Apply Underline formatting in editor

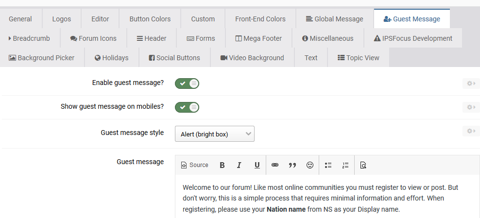(x=257, y=165)
